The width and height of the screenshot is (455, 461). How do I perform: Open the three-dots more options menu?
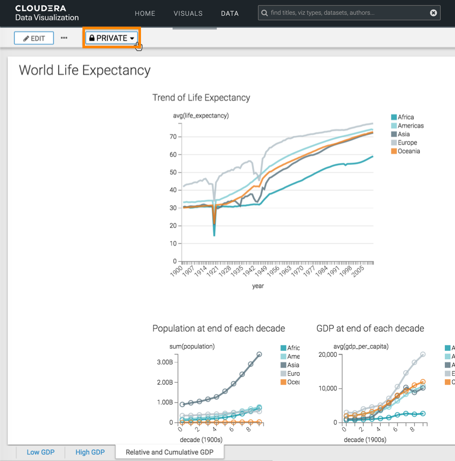tap(64, 38)
